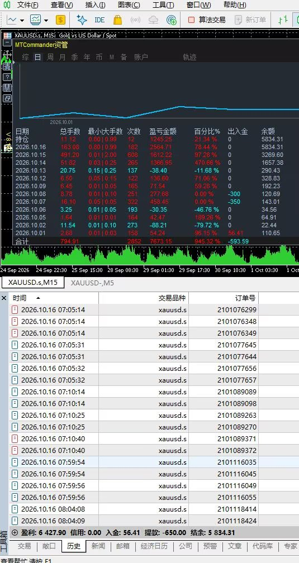Open the IDE editor
Screen dimensions: 299x563
(x=99, y=20)
